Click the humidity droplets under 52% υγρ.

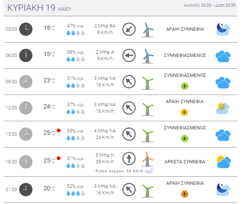pos(76,194)
